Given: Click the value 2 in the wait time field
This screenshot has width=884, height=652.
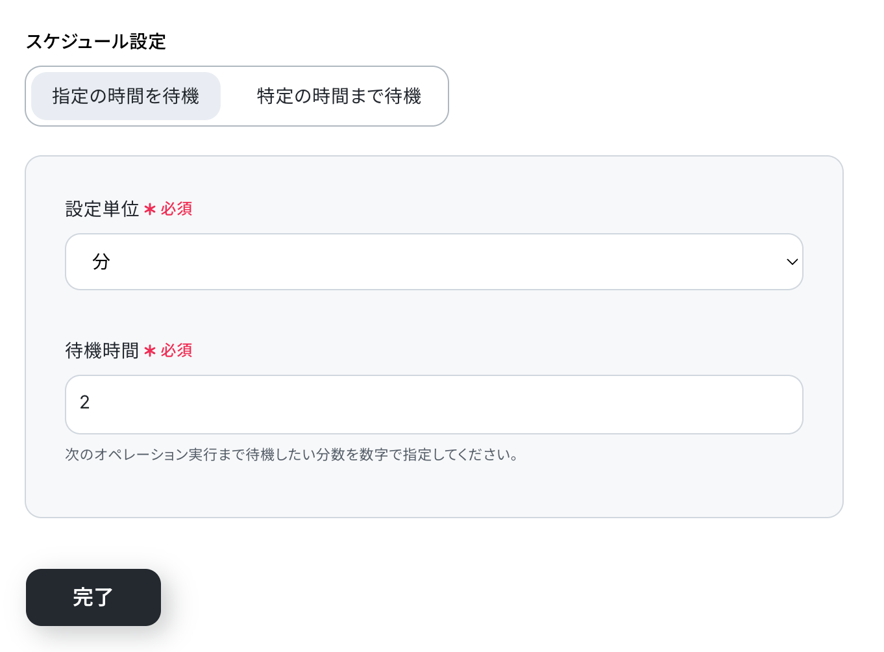Looking at the screenshot, I should (x=85, y=403).
